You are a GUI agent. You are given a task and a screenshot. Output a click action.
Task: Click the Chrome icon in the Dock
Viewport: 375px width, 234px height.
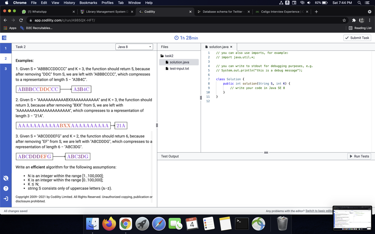pyautogui.click(x=126, y=224)
